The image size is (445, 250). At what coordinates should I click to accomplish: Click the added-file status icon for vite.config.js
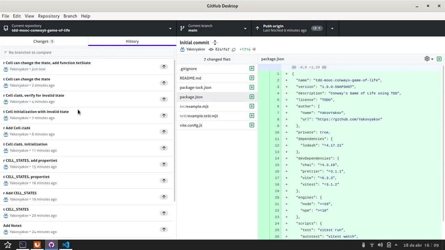252,125
